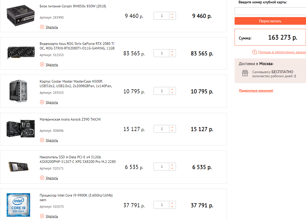Decrease quantity of Asus RTX 2080 Ti
This screenshot has width=306, height=221.
pos(172,55)
